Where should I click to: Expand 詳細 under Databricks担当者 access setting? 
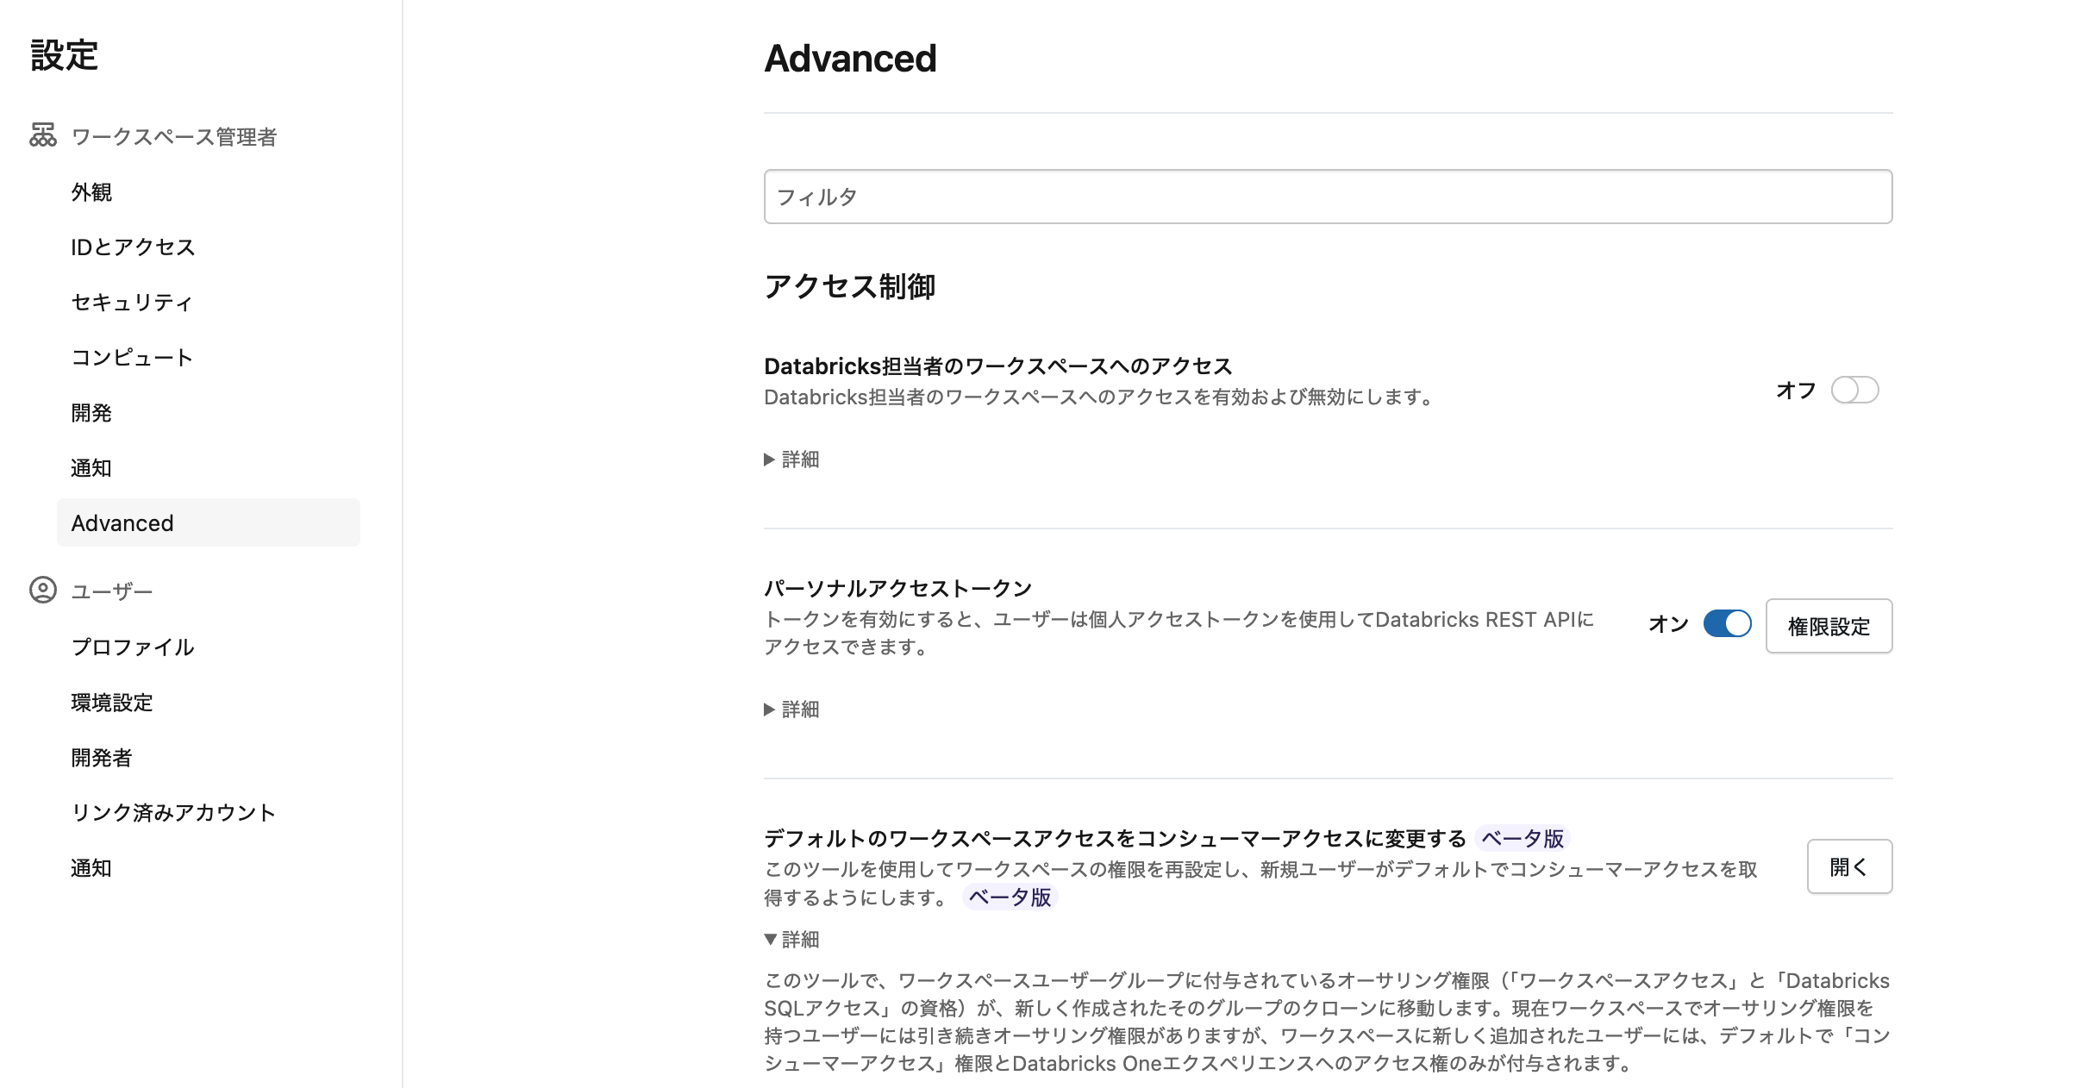click(790, 459)
